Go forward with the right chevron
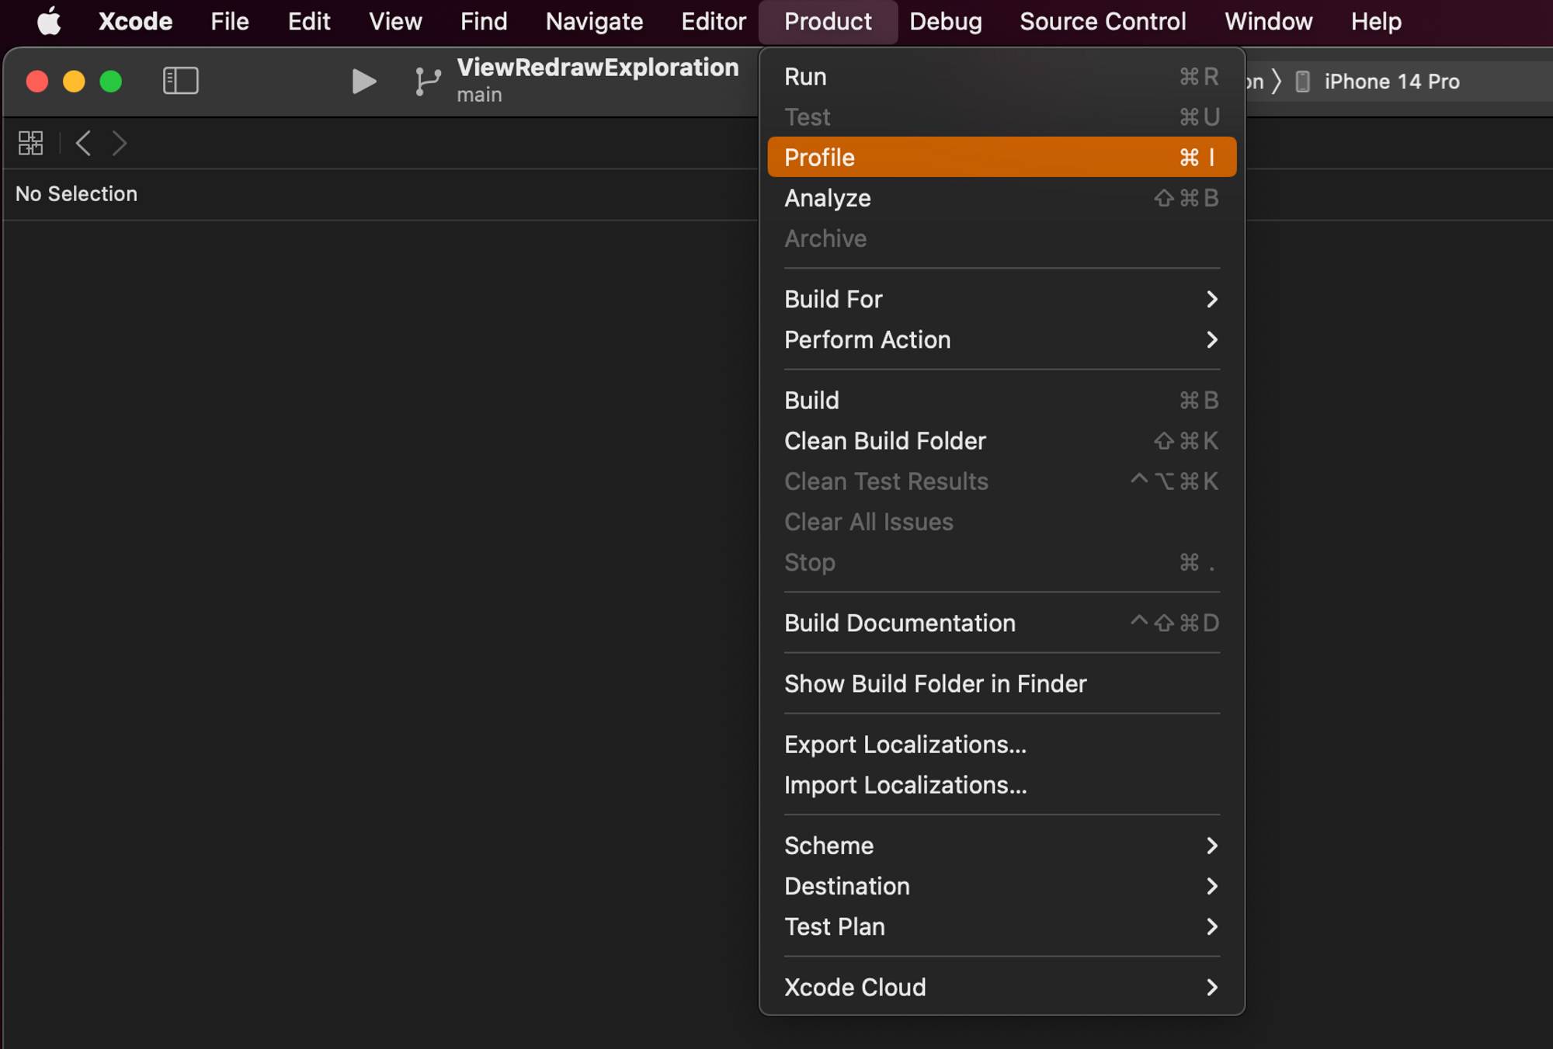Screen dimensions: 1553x1049 click(119, 143)
